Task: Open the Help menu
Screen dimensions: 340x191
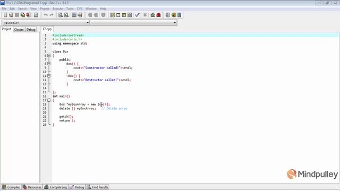Action: [x=103, y=8]
